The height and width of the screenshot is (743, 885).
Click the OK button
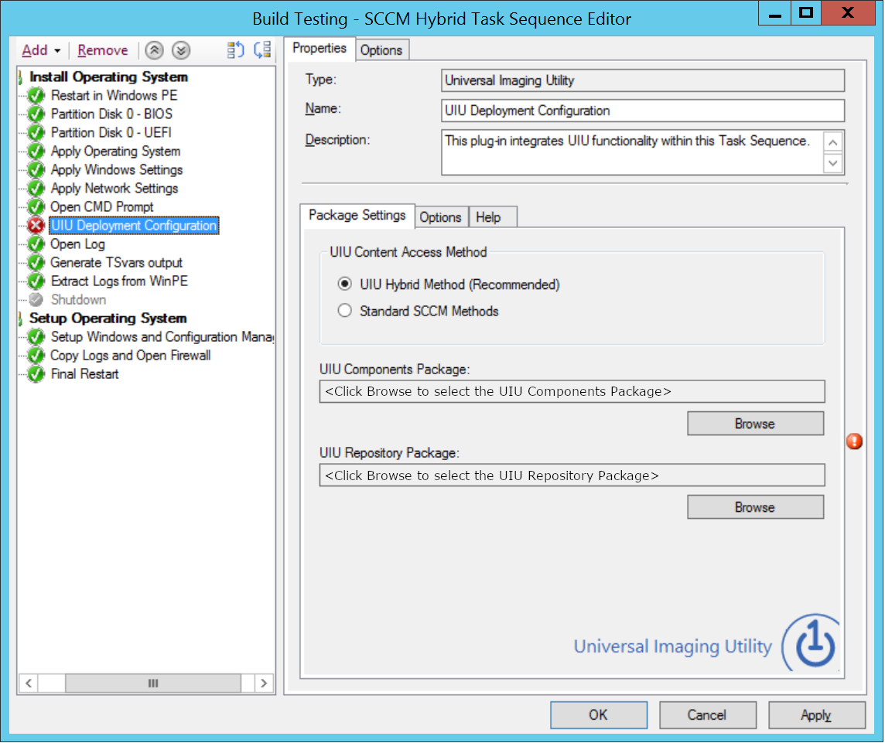point(598,715)
